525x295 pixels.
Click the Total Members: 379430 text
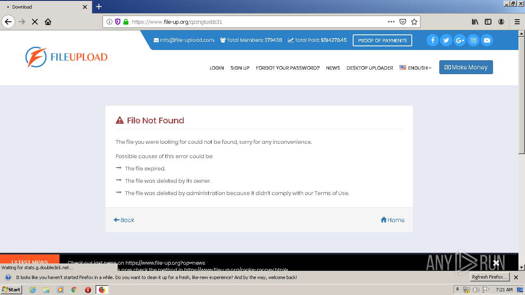point(251,40)
